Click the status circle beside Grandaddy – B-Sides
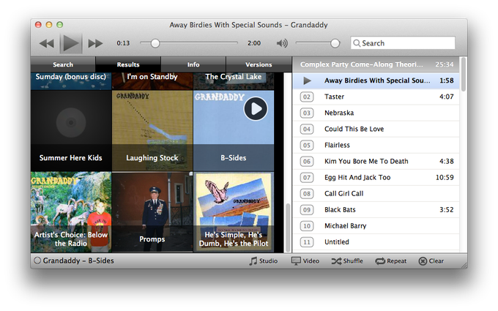 [x=37, y=261]
